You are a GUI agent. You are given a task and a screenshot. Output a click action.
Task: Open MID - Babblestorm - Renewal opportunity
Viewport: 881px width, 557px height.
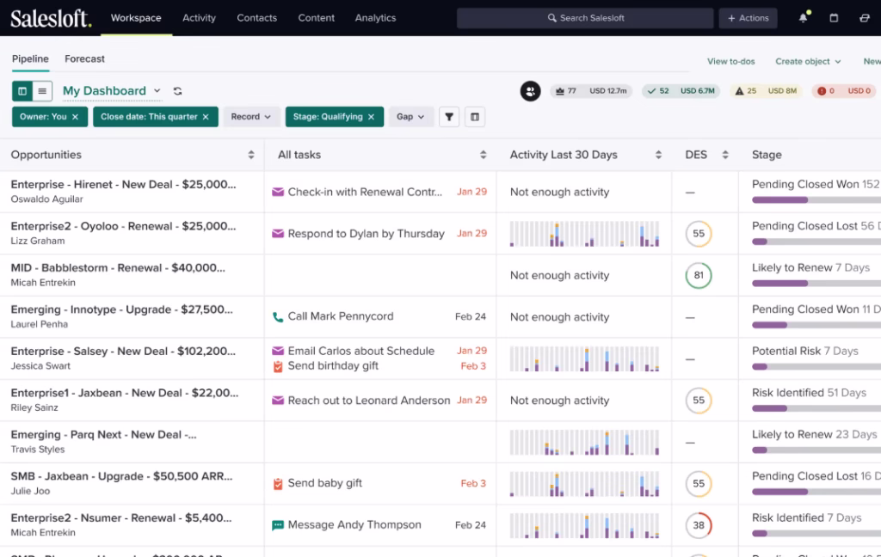[x=118, y=268]
